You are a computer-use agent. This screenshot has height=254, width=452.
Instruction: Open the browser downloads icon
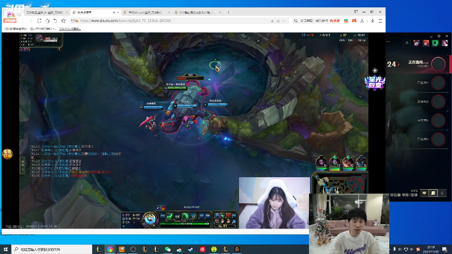(x=372, y=21)
